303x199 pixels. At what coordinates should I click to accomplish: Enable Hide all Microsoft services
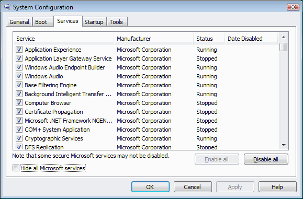16,168
